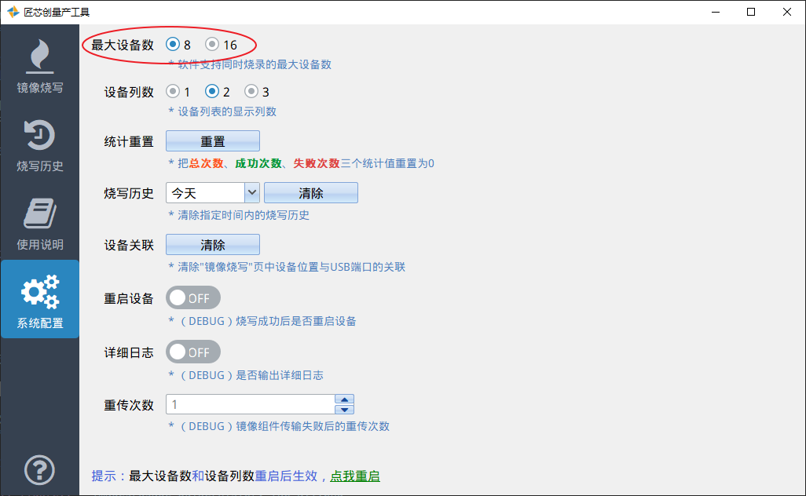806x496 pixels.
Task: Expand the 烧写历史 time range dropdown
Action: [252, 193]
